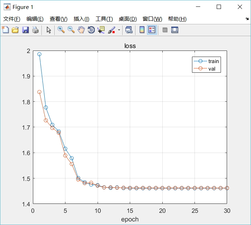This screenshot has width=251, height=225.
Task: Click the dock figure arrow at menu bar right
Action: 247,19
